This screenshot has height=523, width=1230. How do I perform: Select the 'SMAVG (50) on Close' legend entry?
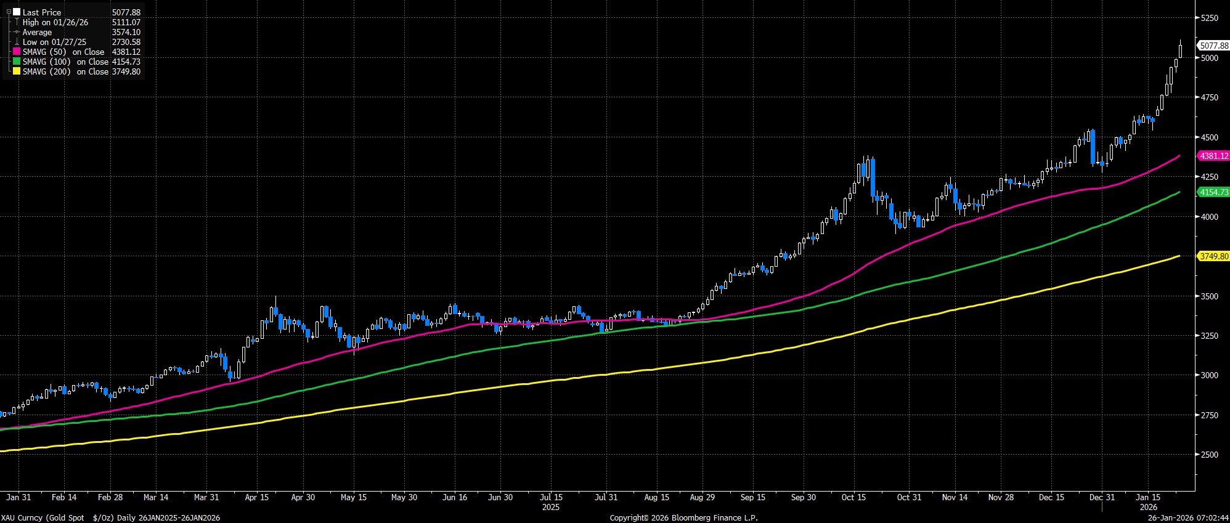pyautogui.click(x=63, y=52)
